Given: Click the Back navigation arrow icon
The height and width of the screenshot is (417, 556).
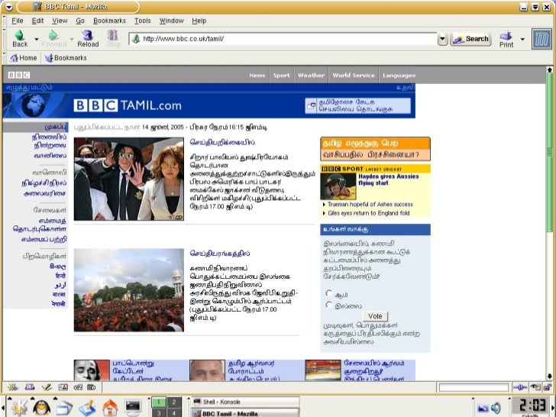Looking at the screenshot, I should point(20,35).
